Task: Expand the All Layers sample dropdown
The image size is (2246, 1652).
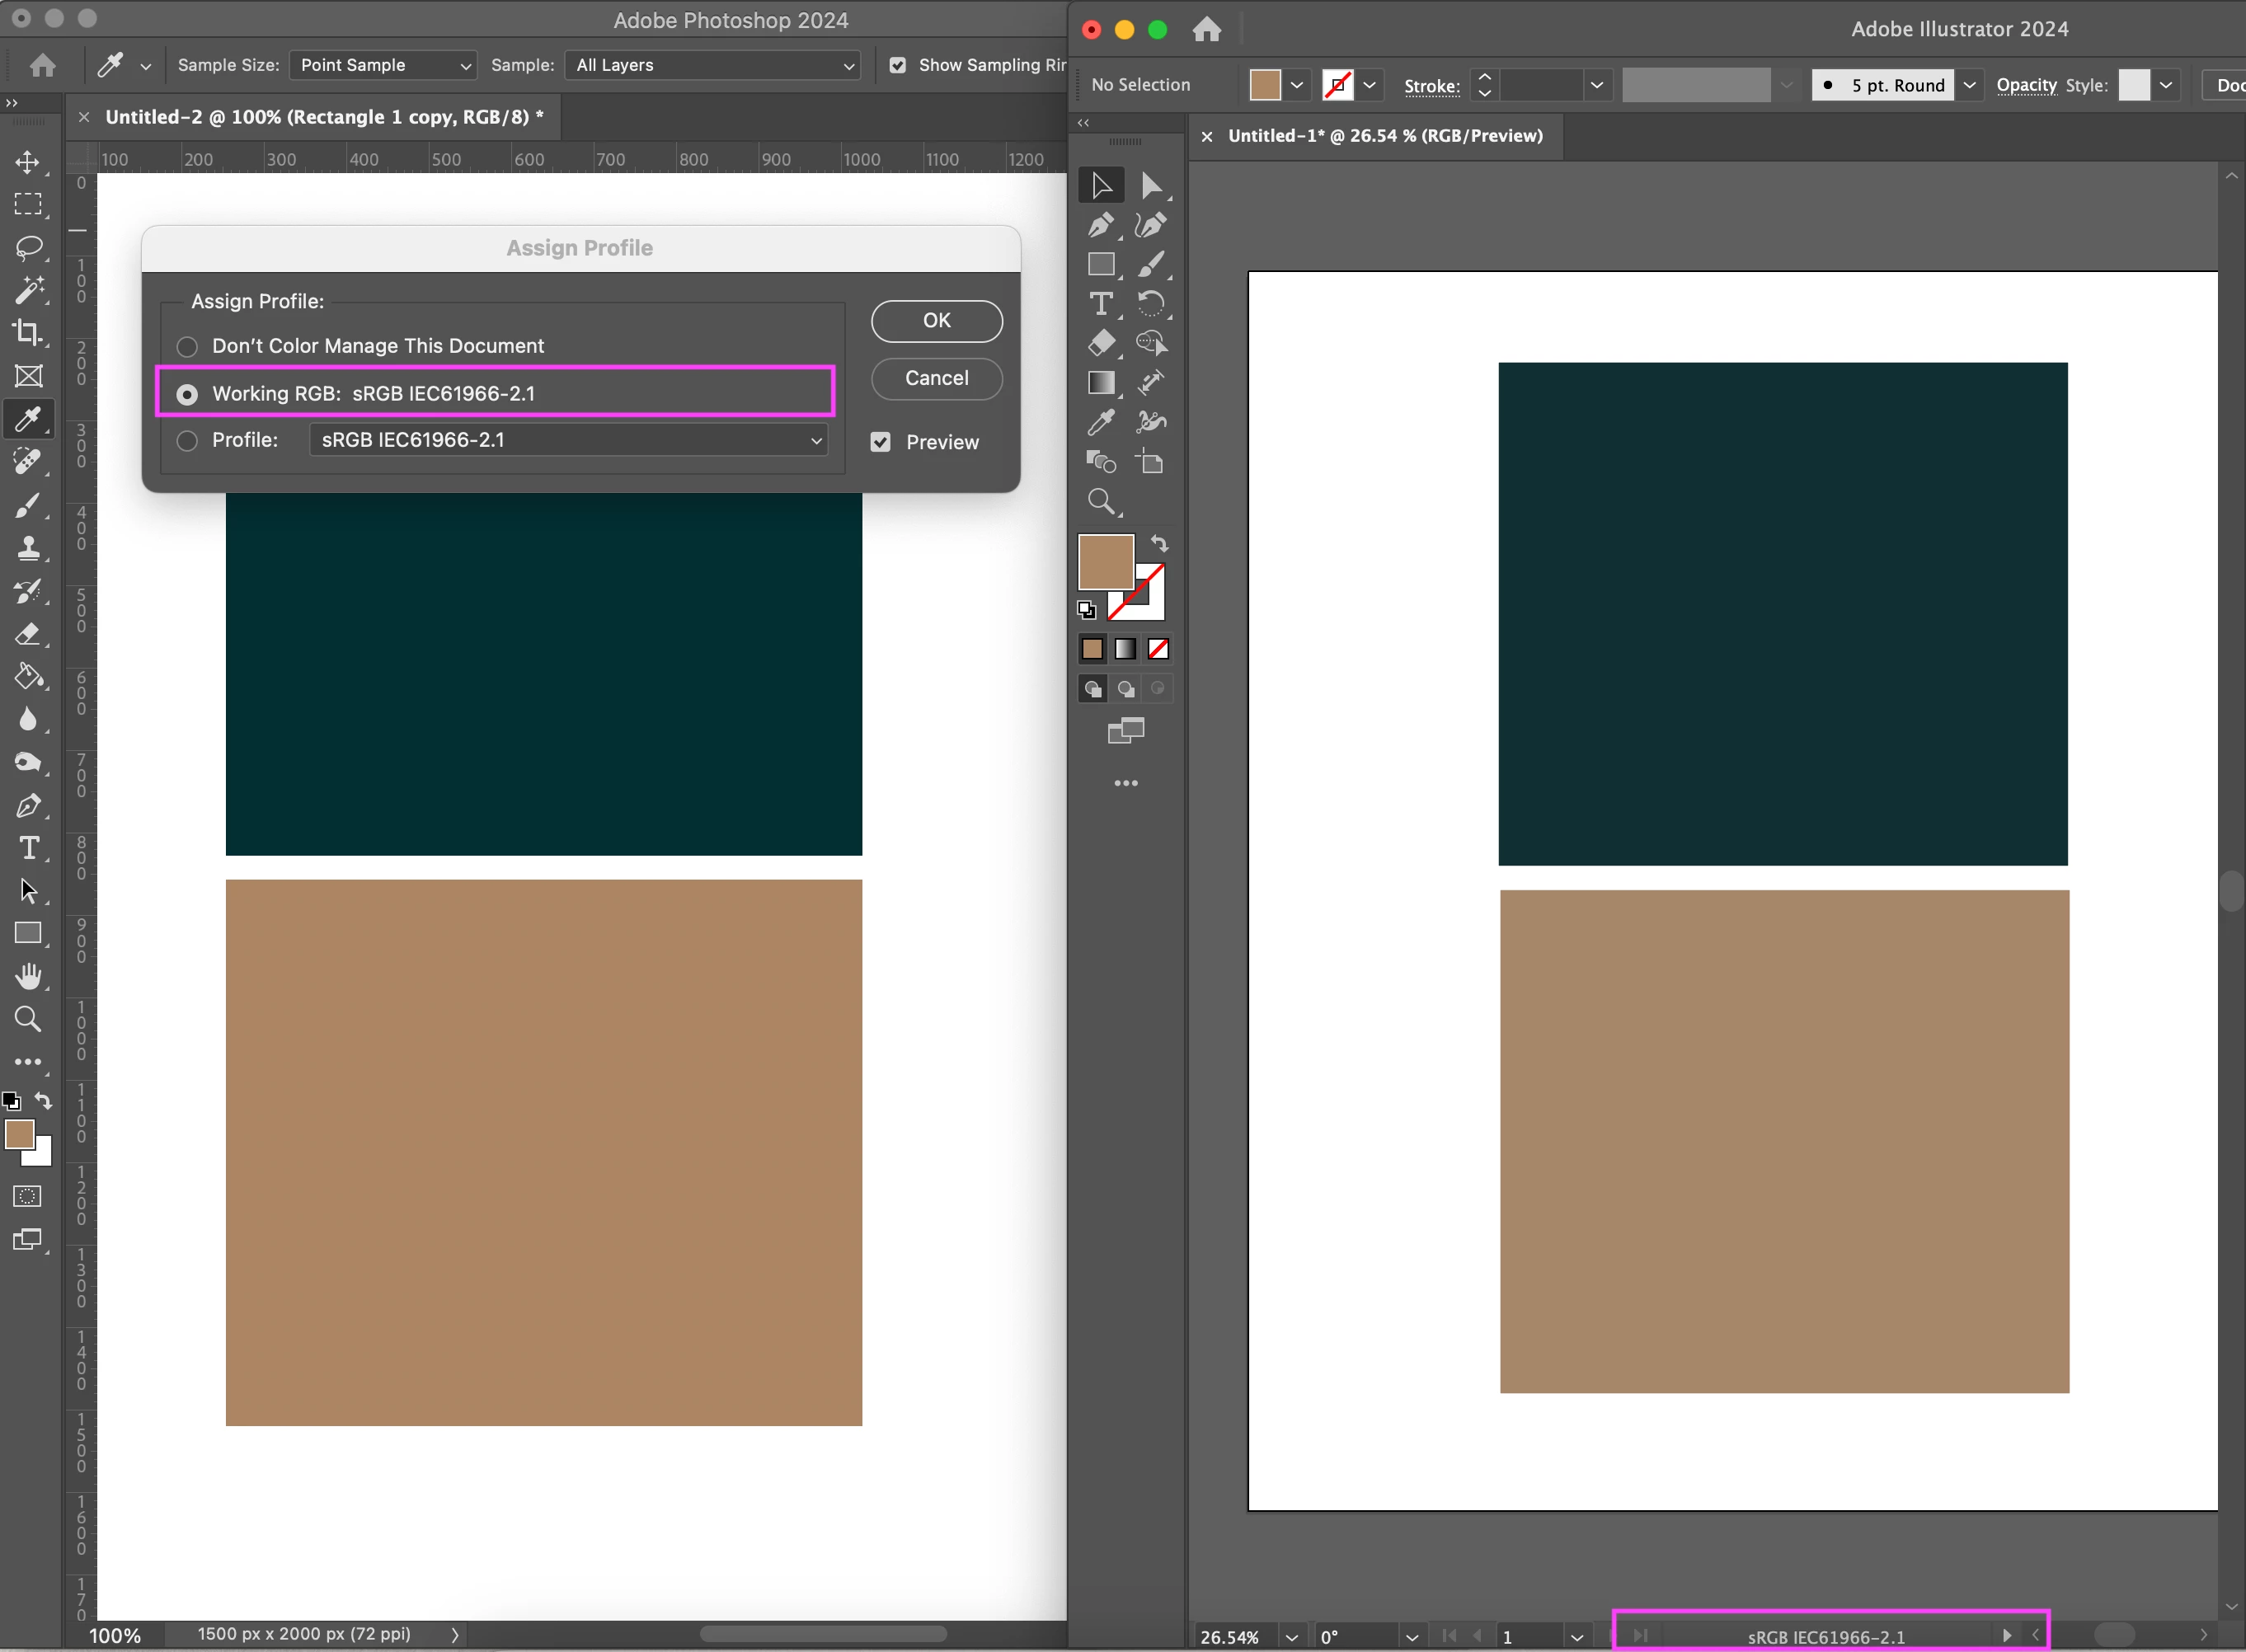Action: coord(714,65)
